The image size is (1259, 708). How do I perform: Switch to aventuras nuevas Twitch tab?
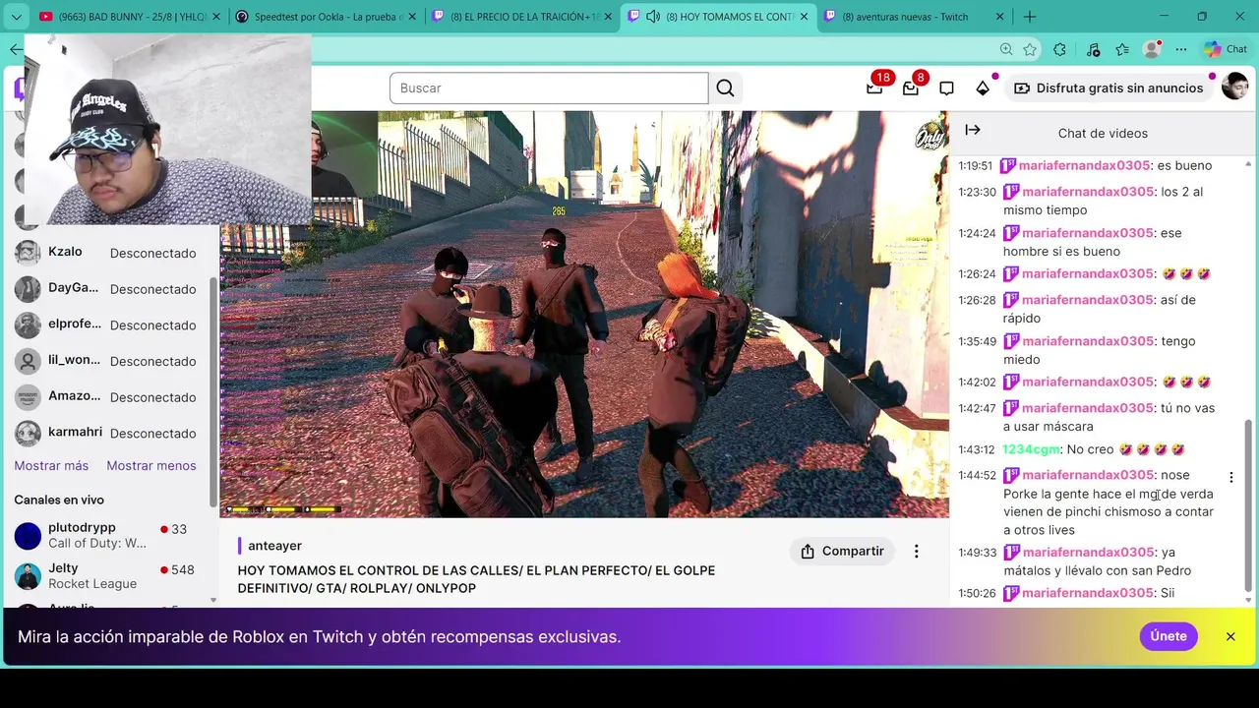click(x=915, y=17)
